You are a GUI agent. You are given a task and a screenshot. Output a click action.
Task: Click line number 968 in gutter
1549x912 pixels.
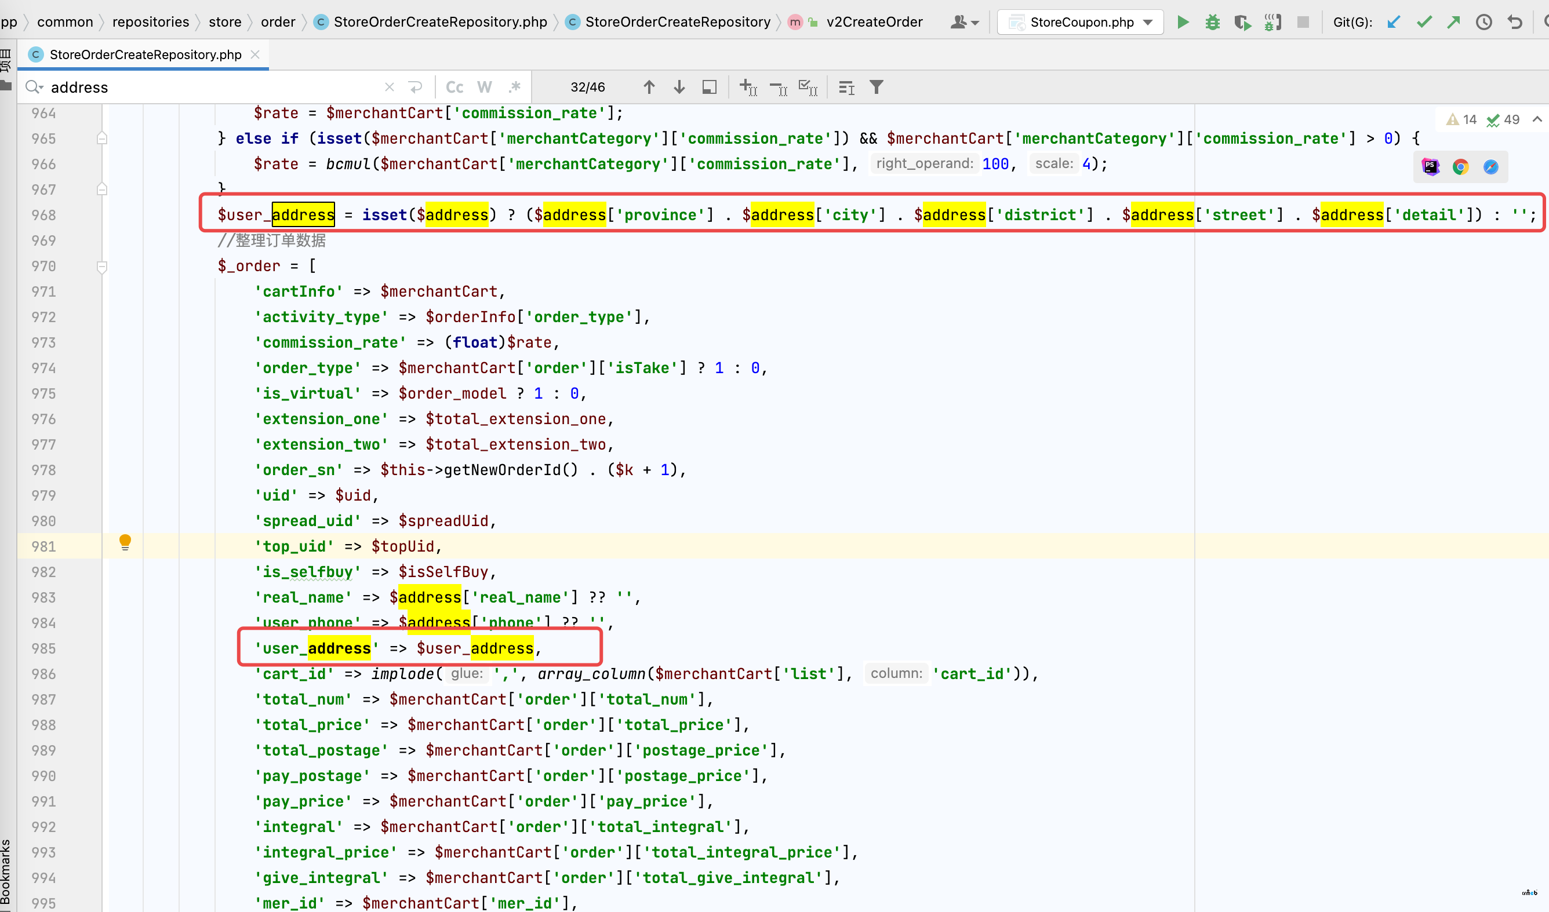tap(43, 215)
